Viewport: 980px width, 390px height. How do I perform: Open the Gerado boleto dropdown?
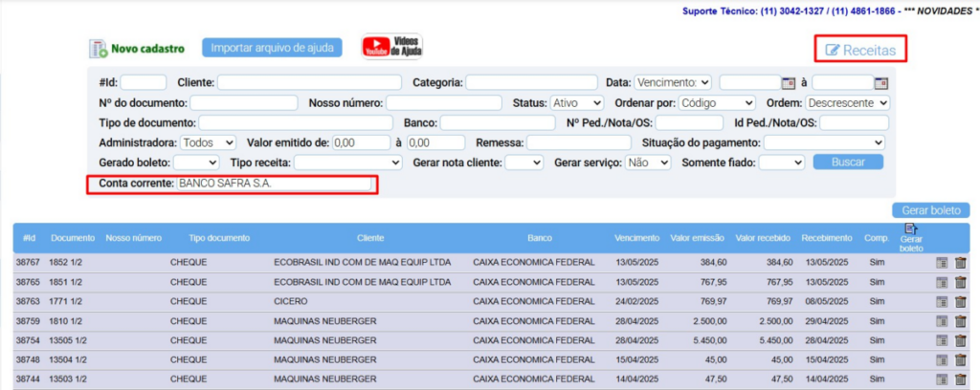pyautogui.click(x=196, y=162)
